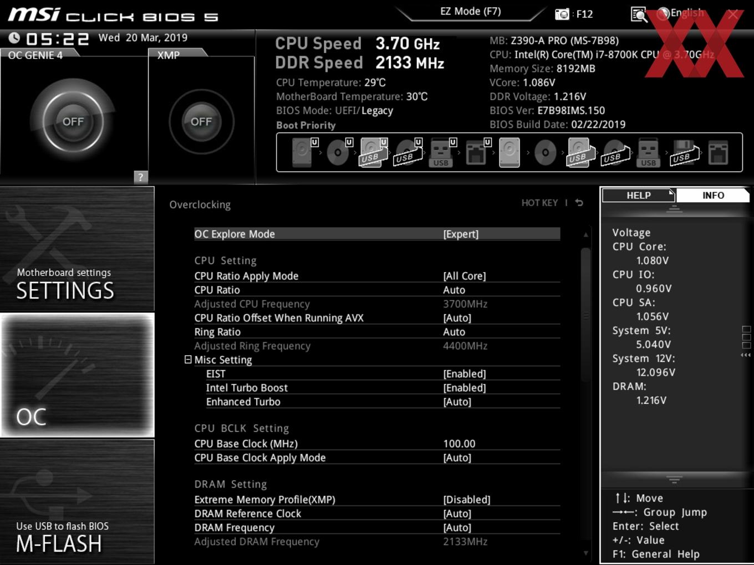Click the CPU Core 1.080V voltage reading
The width and height of the screenshot is (754, 565).
click(x=653, y=260)
